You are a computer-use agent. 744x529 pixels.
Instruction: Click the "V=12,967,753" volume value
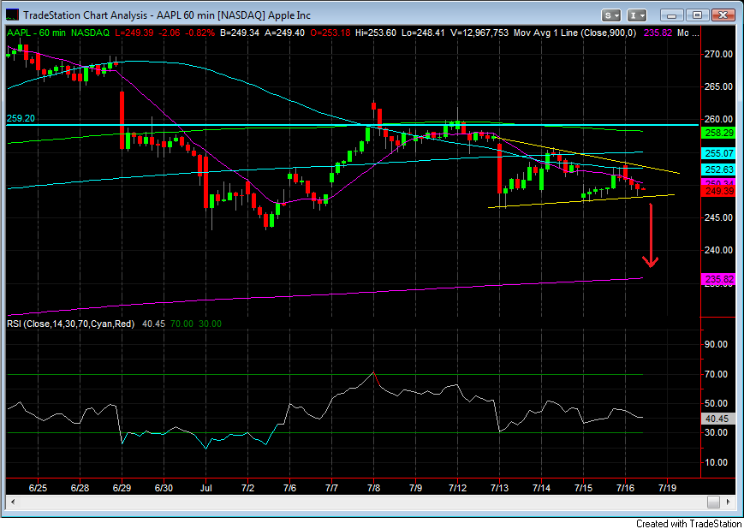[x=479, y=33]
